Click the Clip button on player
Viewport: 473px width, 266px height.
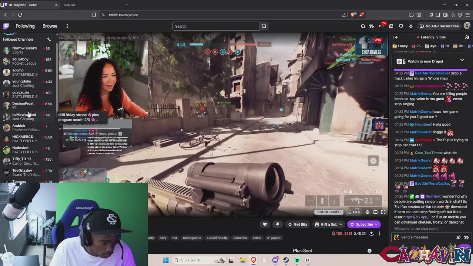pyautogui.click(x=354, y=212)
